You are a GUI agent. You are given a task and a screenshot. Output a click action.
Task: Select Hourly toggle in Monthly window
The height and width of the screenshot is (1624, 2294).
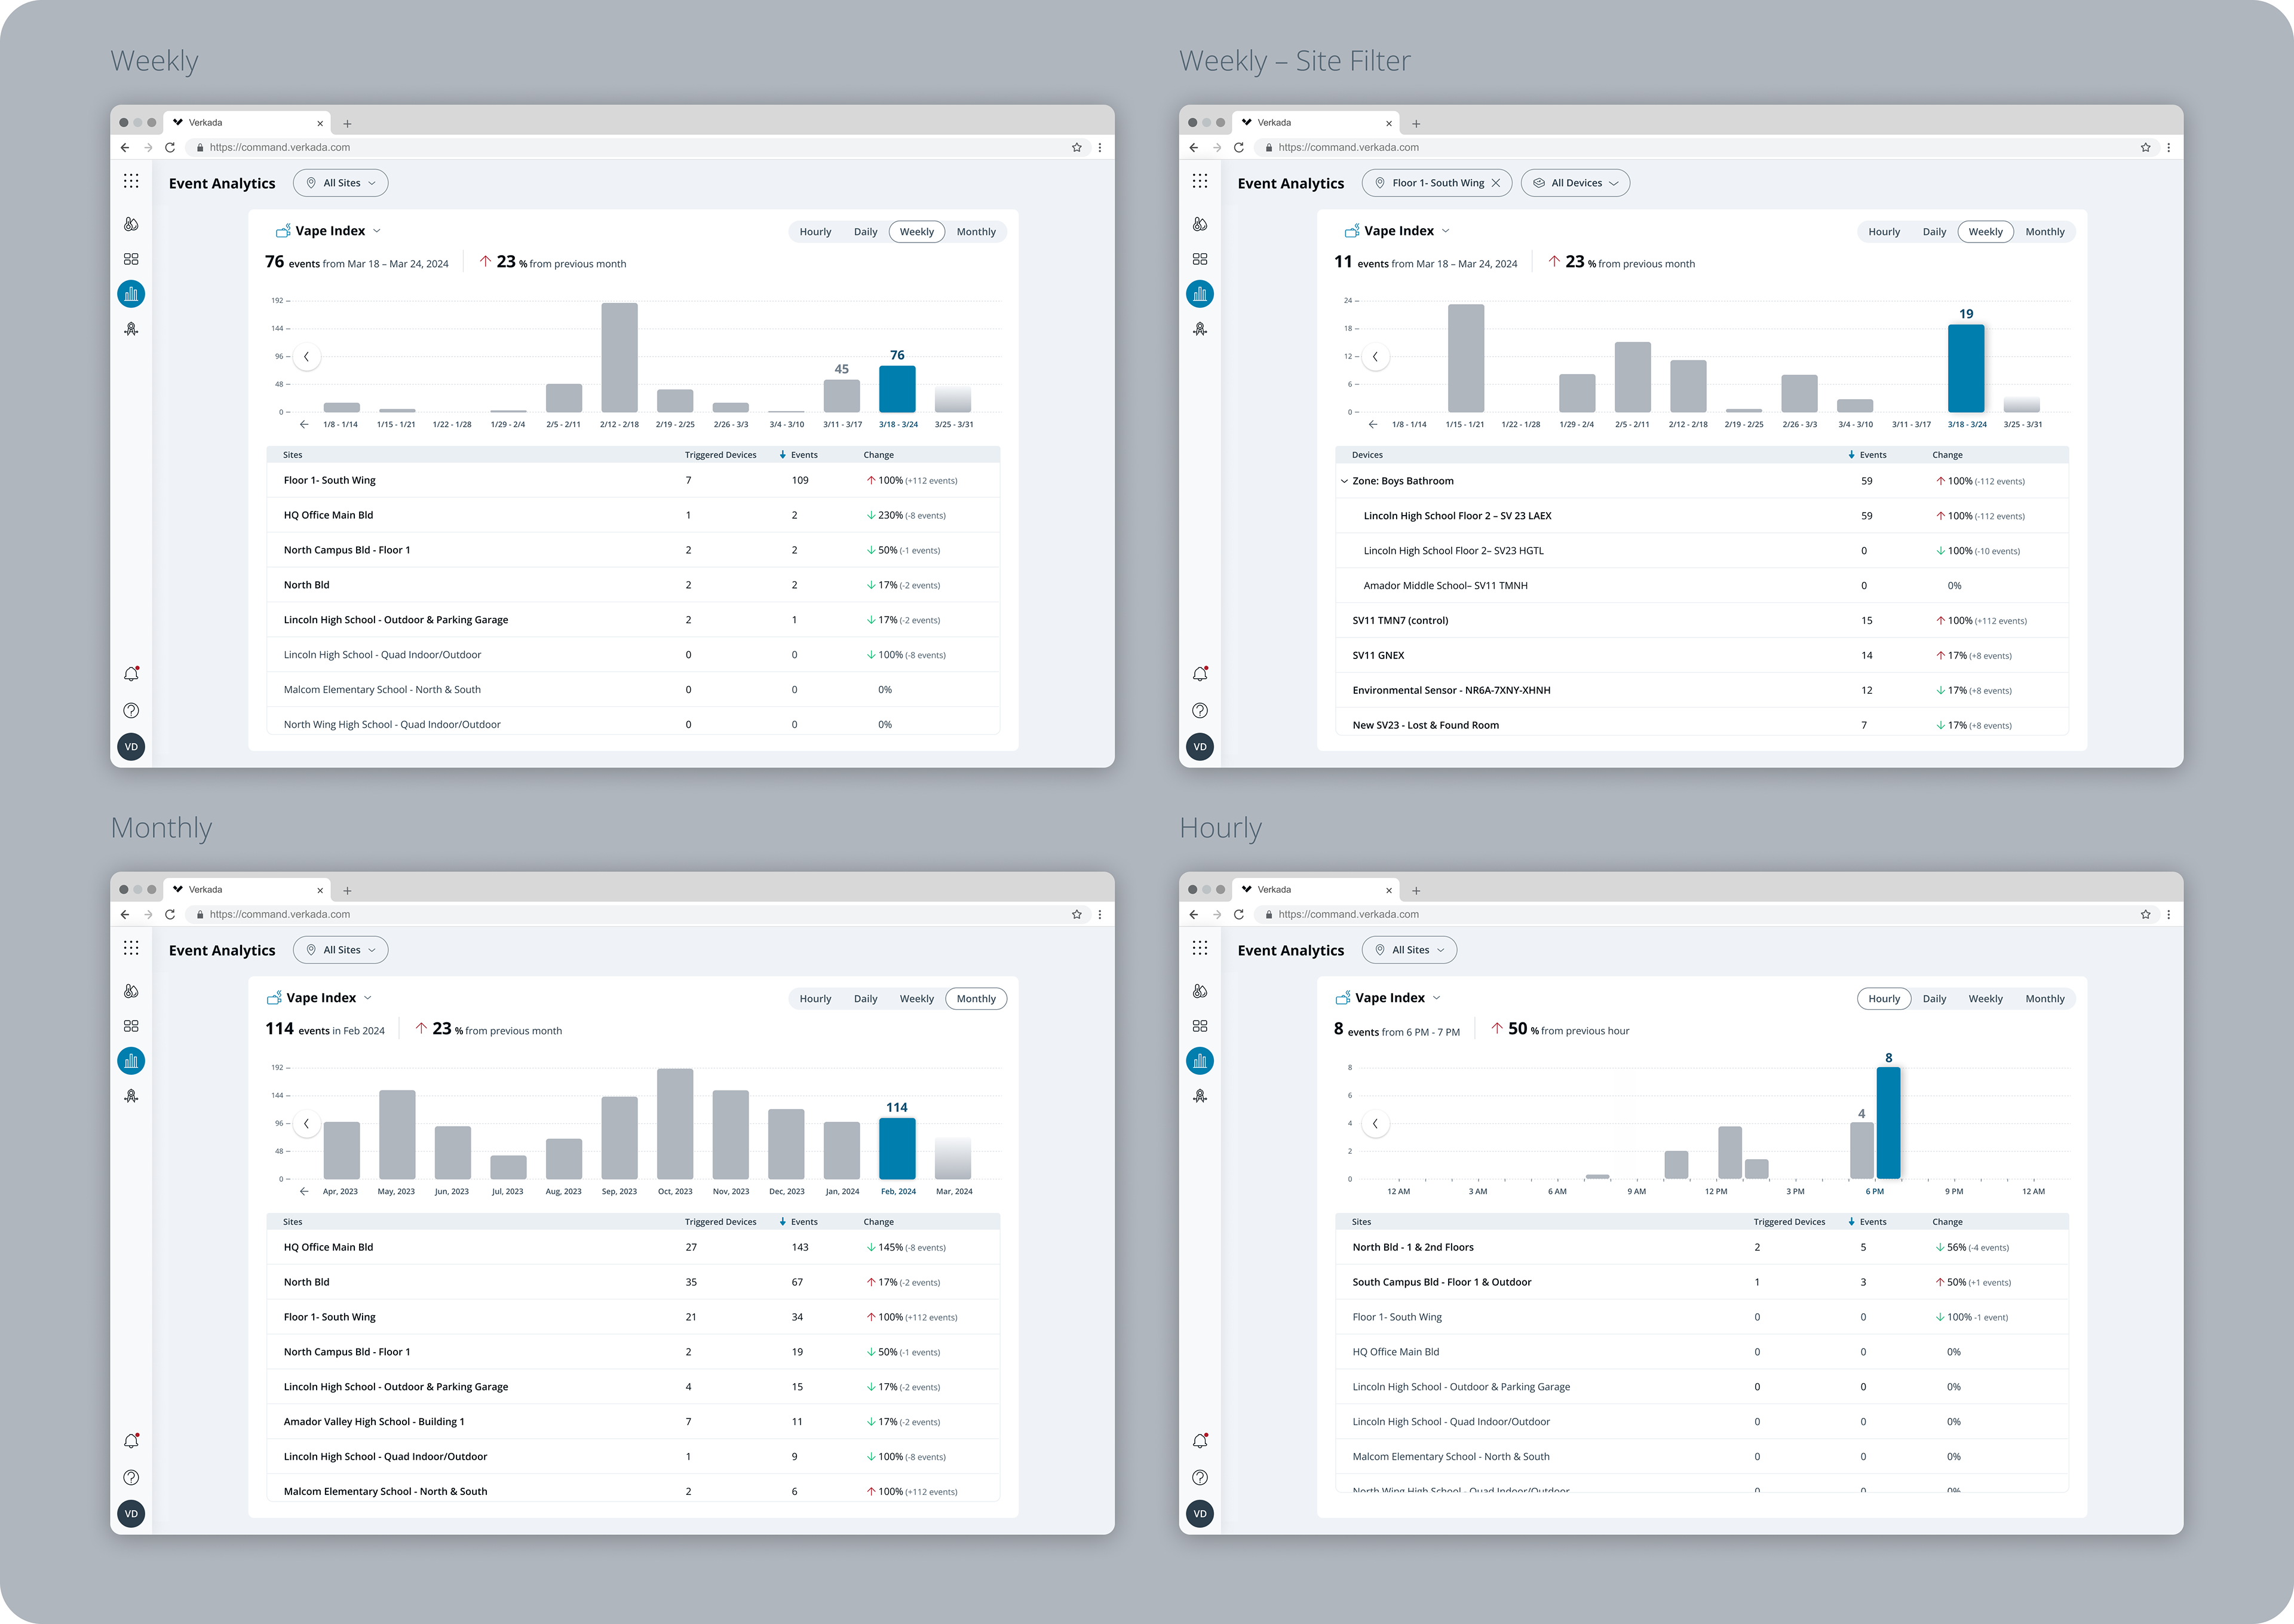[815, 999]
